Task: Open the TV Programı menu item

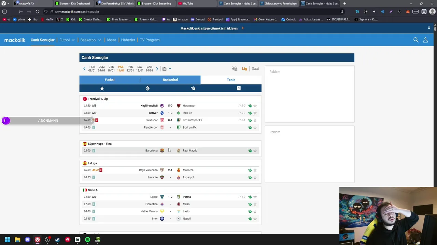Action: [150, 40]
